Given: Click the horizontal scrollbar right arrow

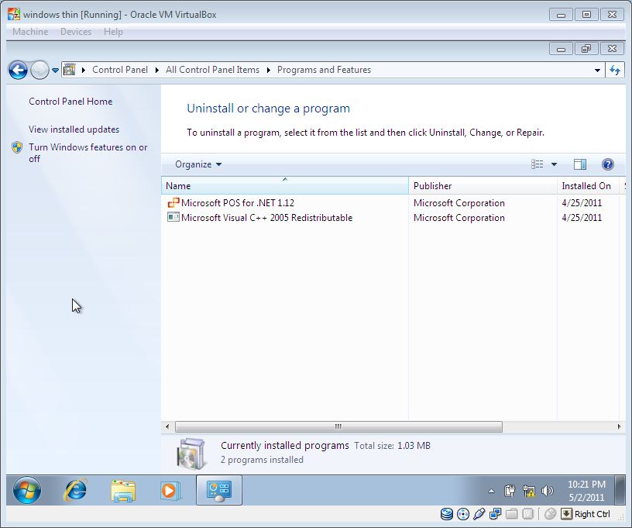Looking at the screenshot, I should point(619,426).
